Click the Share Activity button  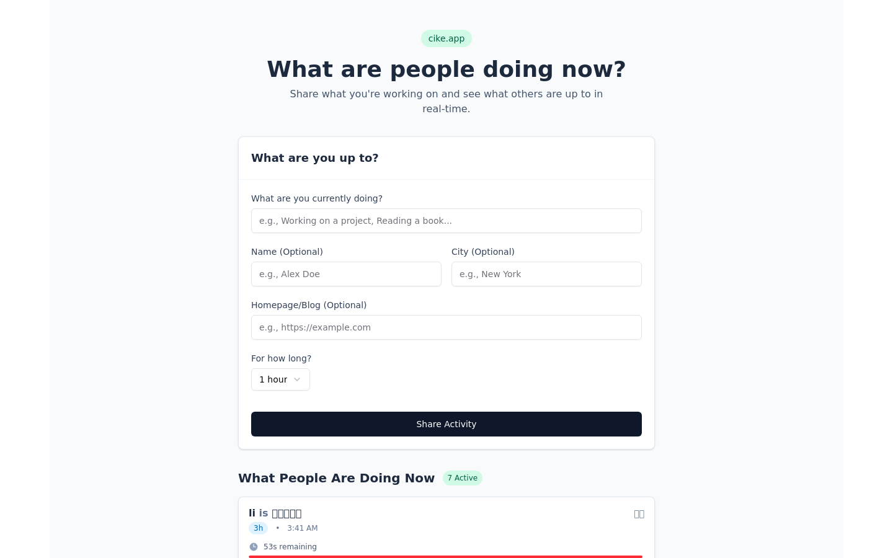pos(446,424)
